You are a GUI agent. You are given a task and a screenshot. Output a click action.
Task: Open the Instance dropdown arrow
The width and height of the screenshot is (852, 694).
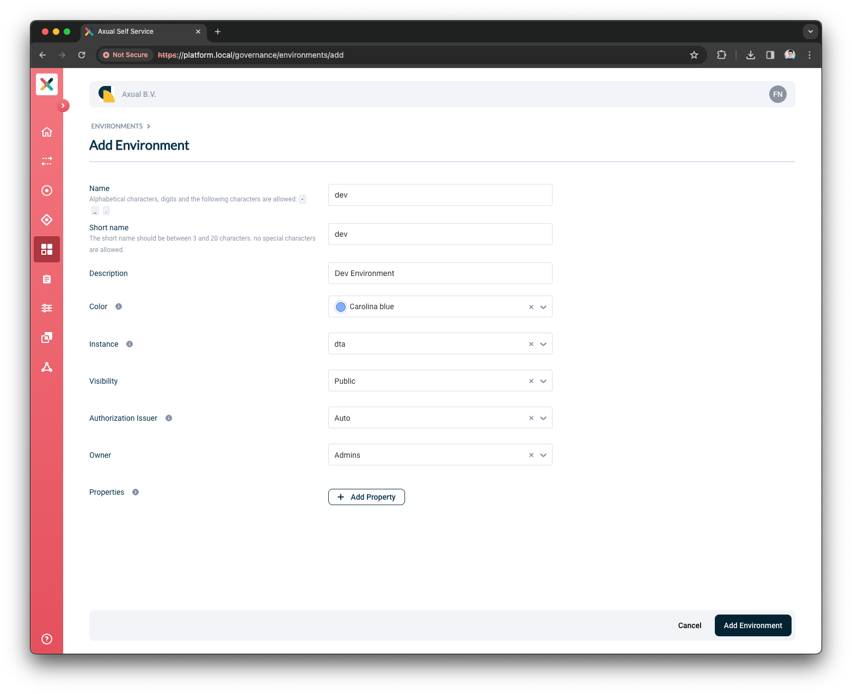(543, 344)
